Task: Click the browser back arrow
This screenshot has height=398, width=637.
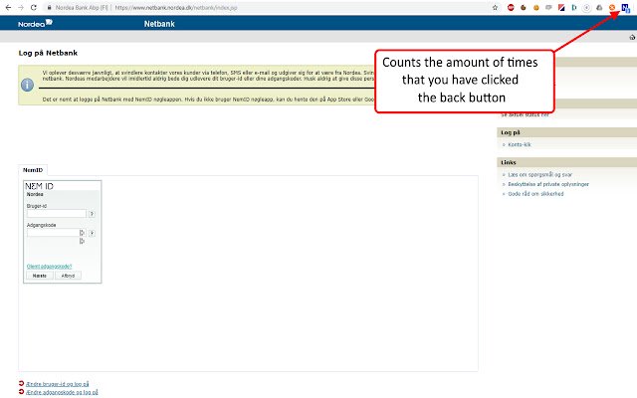Action: [x=8, y=7]
